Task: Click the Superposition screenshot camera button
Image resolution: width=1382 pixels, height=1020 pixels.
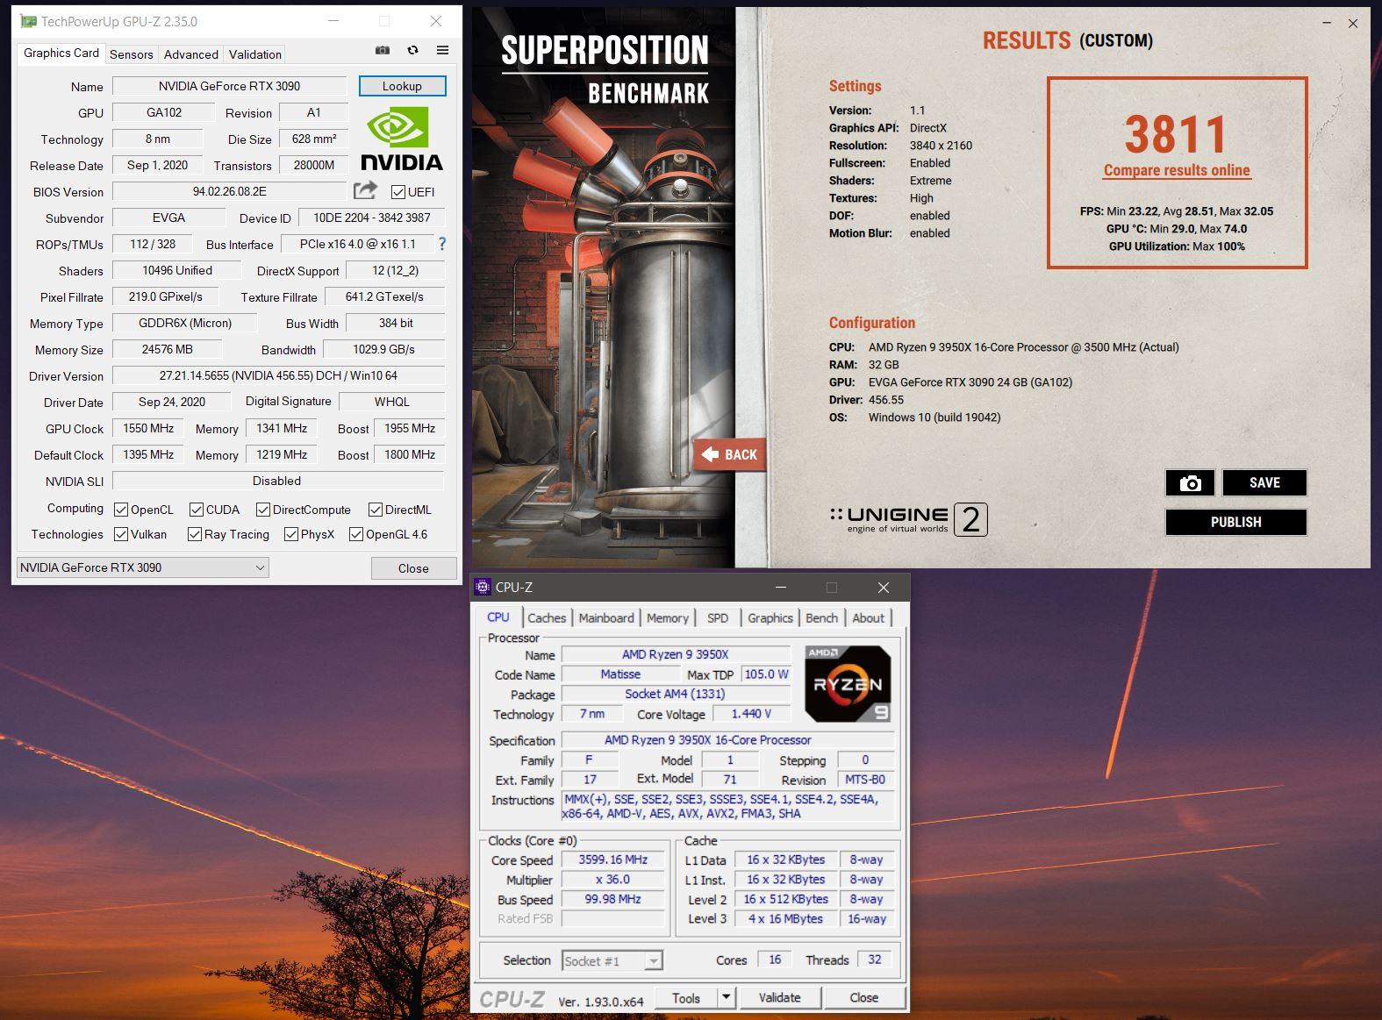Action: 1190,483
